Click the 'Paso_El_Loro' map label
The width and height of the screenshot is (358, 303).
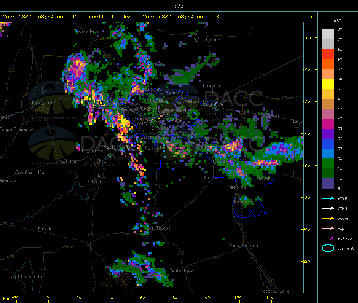pyautogui.click(x=275, y=291)
